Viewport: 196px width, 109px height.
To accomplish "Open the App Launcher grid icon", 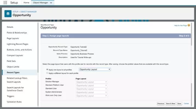I will coord(5,3).
